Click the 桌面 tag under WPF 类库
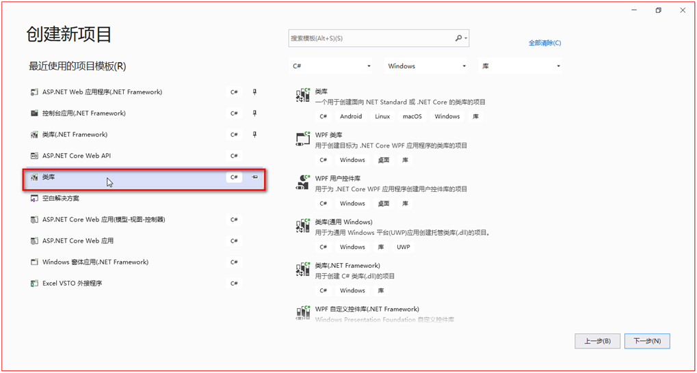The image size is (697, 373). coord(384,160)
